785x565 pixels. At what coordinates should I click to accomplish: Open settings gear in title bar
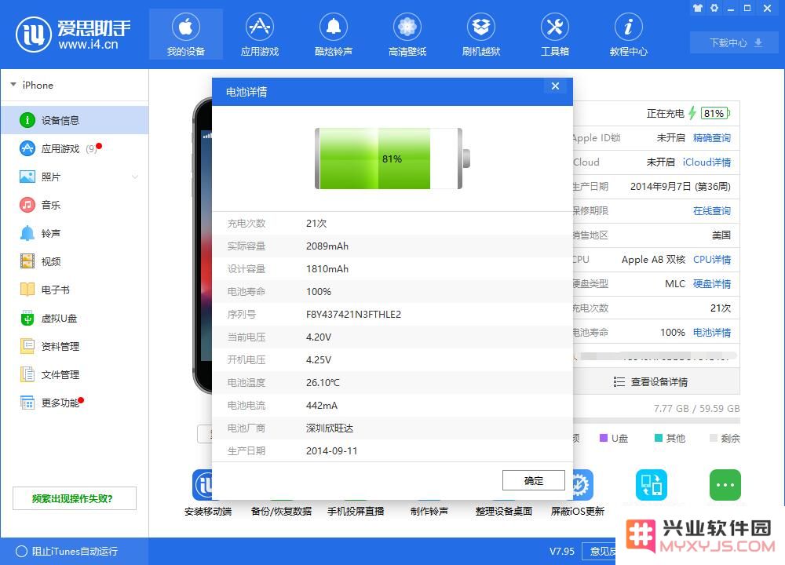(714, 8)
